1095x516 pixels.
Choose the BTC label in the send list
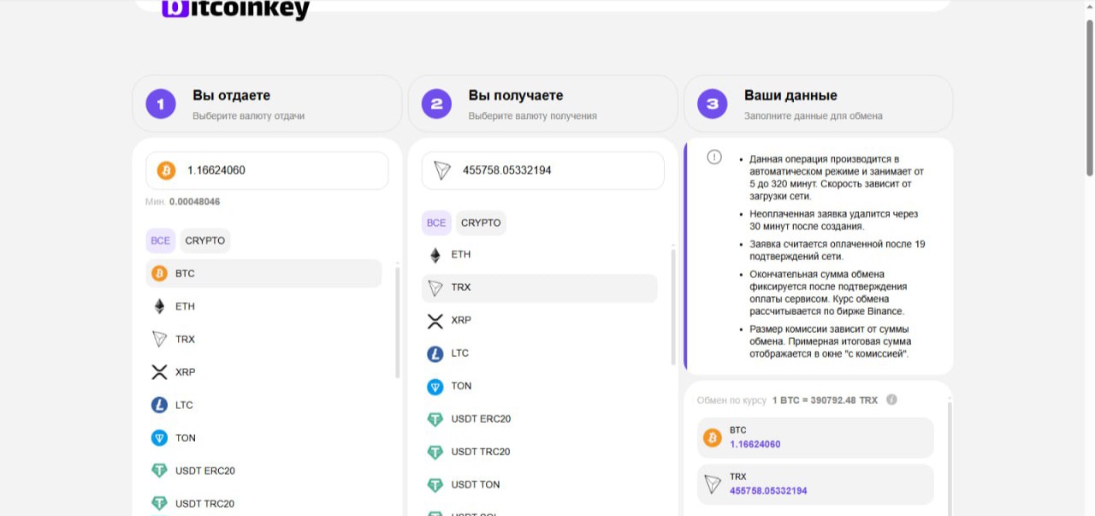tap(185, 274)
